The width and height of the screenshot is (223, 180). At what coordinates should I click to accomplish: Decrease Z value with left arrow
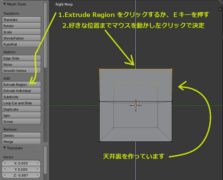(5, 175)
